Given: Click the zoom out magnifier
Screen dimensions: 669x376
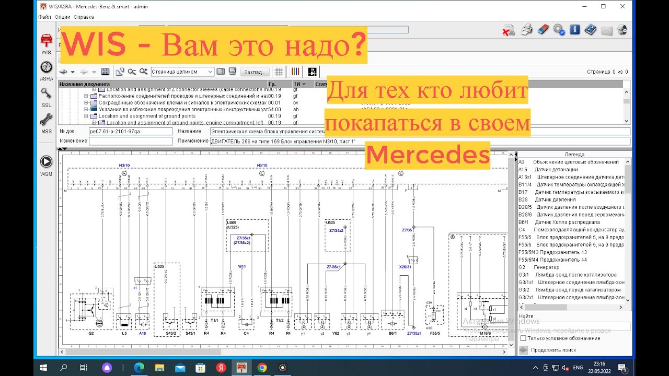Looking at the screenshot, I should [131, 72].
